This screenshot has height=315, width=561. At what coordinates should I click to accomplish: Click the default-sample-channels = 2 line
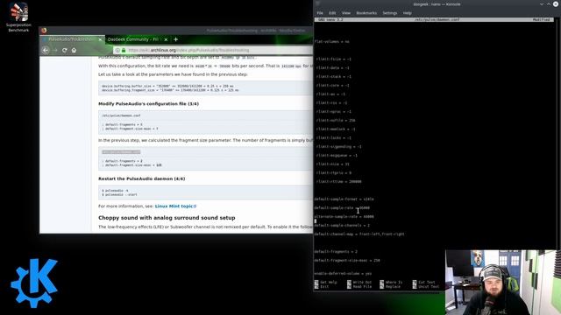[342, 226]
